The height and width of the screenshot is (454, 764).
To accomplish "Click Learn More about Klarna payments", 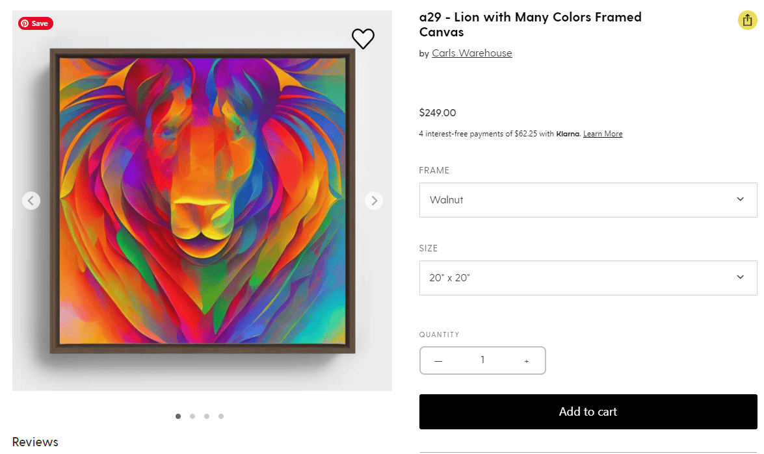I will 602,134.
